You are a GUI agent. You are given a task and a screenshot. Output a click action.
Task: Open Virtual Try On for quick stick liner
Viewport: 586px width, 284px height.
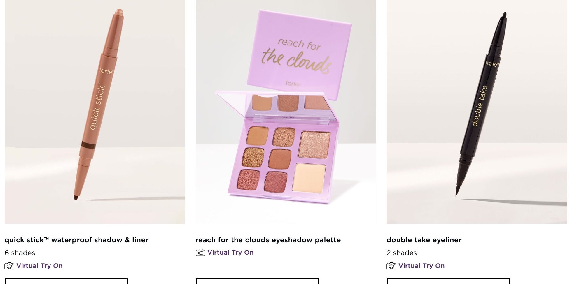(39, 266)
